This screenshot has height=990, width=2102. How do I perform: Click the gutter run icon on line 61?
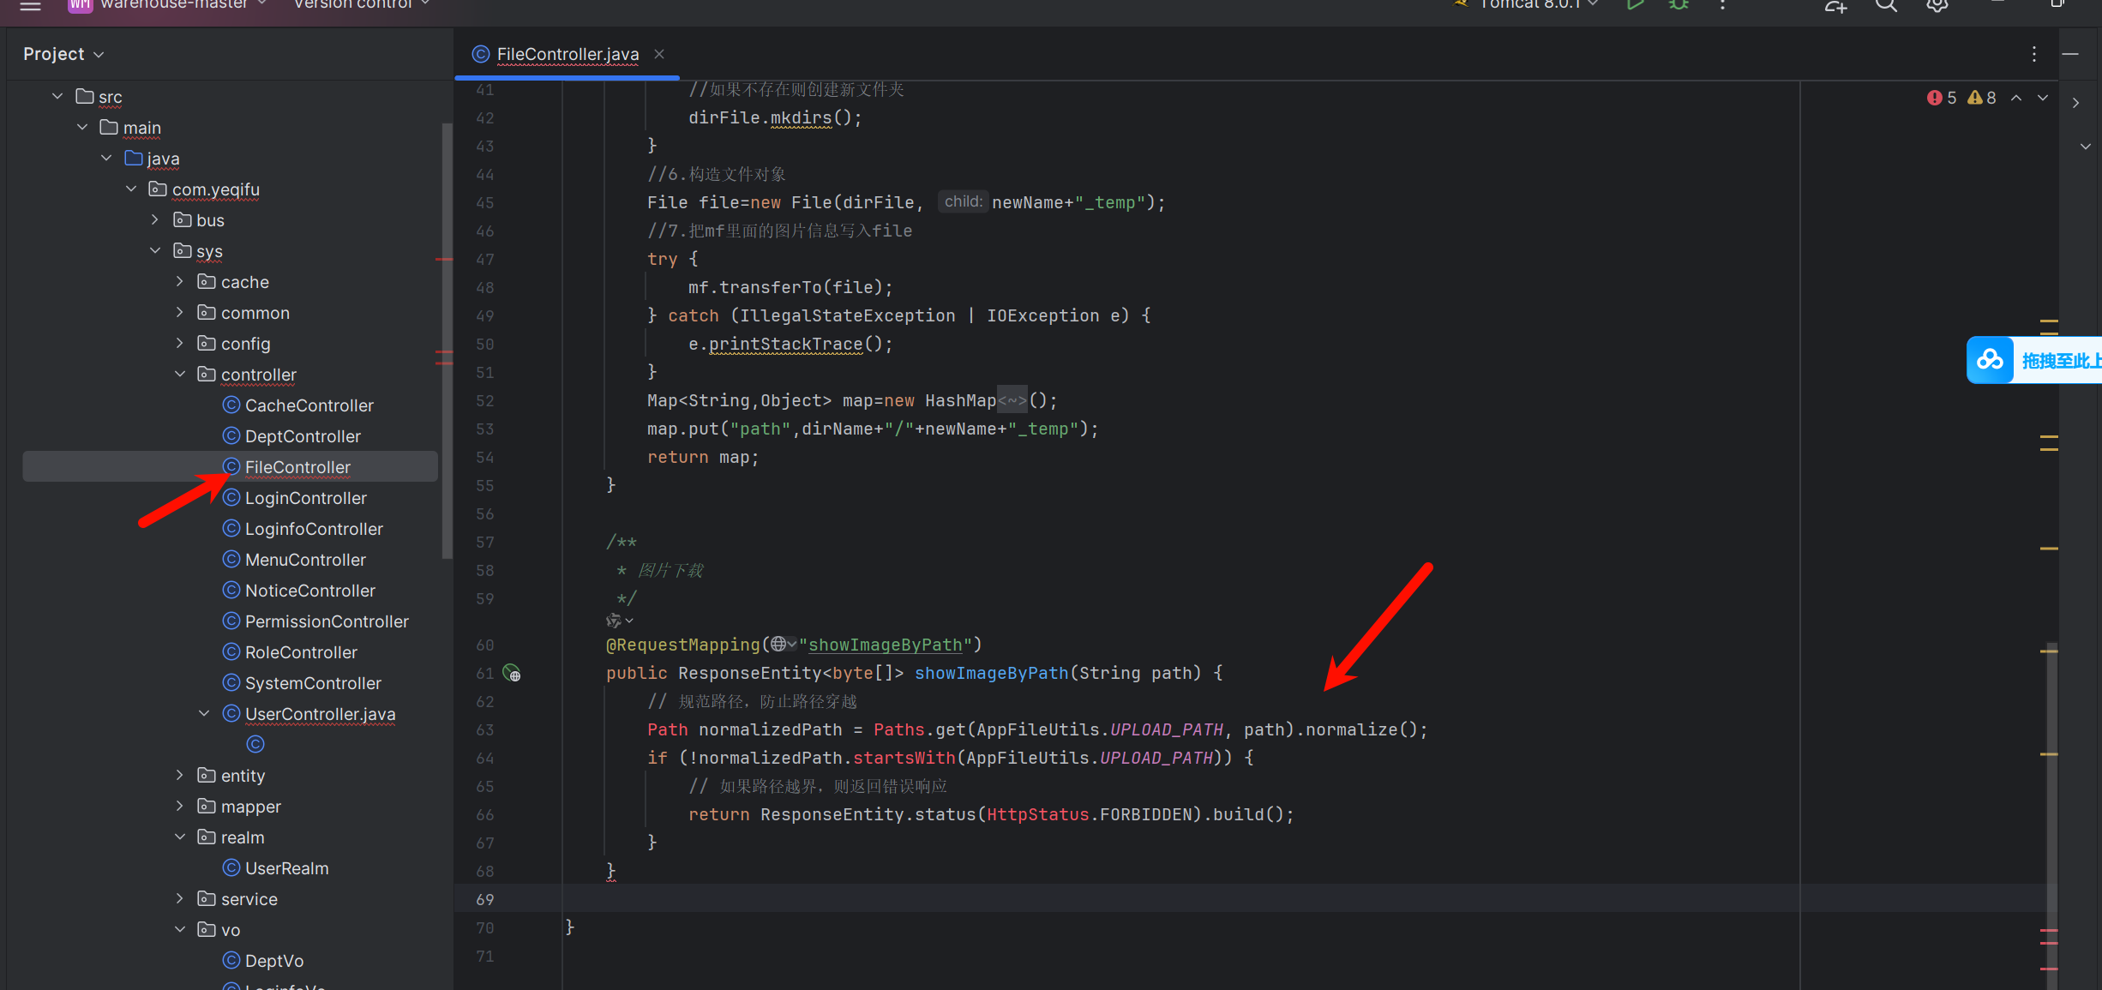[512, 674]
